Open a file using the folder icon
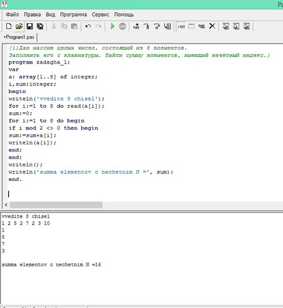 click(x=19, y=26)
